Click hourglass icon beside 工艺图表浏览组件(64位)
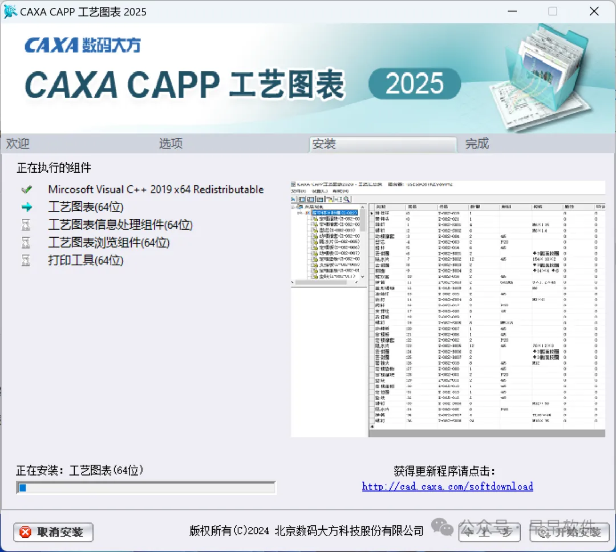Screen dimensions: 616x552 point(26,242)
